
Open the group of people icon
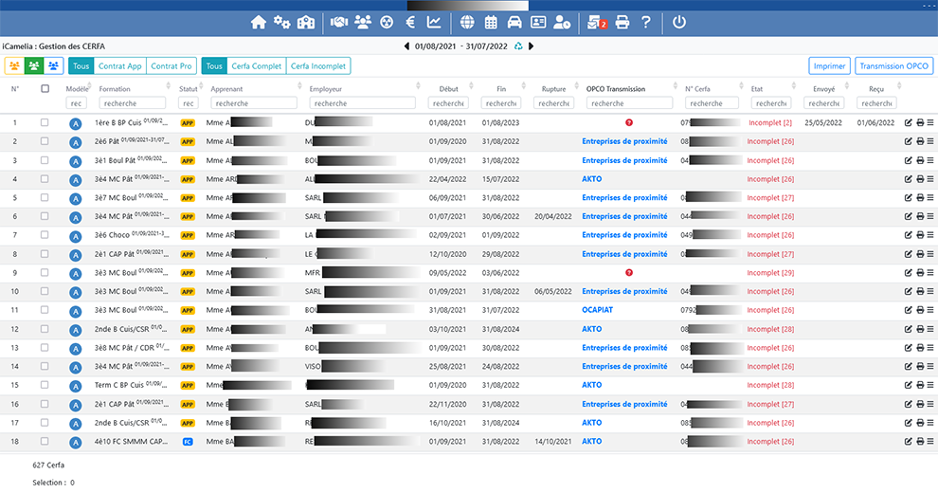click(x=363, y=23)
